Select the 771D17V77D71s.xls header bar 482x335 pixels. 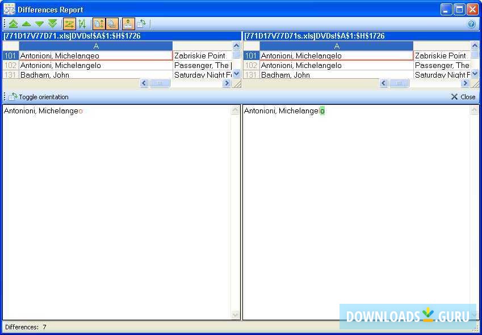point(318,35)
